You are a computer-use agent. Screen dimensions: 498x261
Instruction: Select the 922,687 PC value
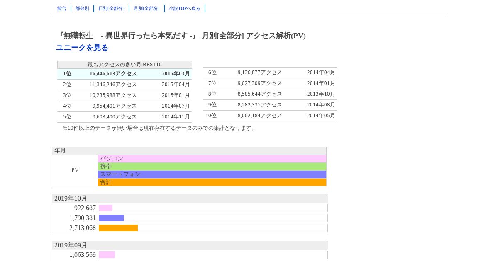[85, 208]
